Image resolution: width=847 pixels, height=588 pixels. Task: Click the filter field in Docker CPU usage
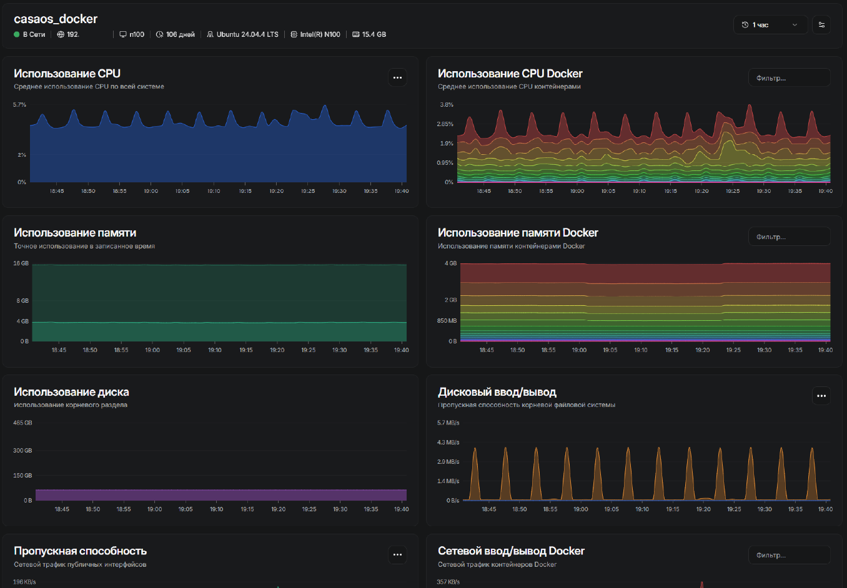click(789, 78)
